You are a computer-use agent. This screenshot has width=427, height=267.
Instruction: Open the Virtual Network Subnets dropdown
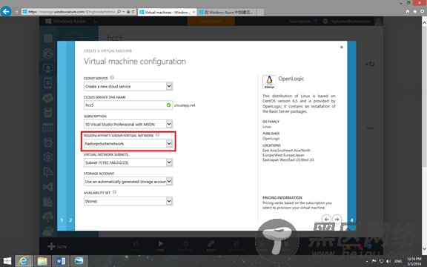pos(169,162)
